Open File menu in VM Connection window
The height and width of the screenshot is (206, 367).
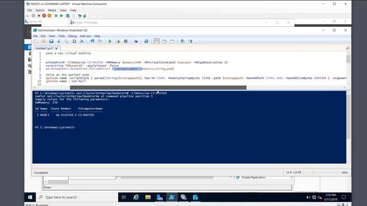coord(29,10)
